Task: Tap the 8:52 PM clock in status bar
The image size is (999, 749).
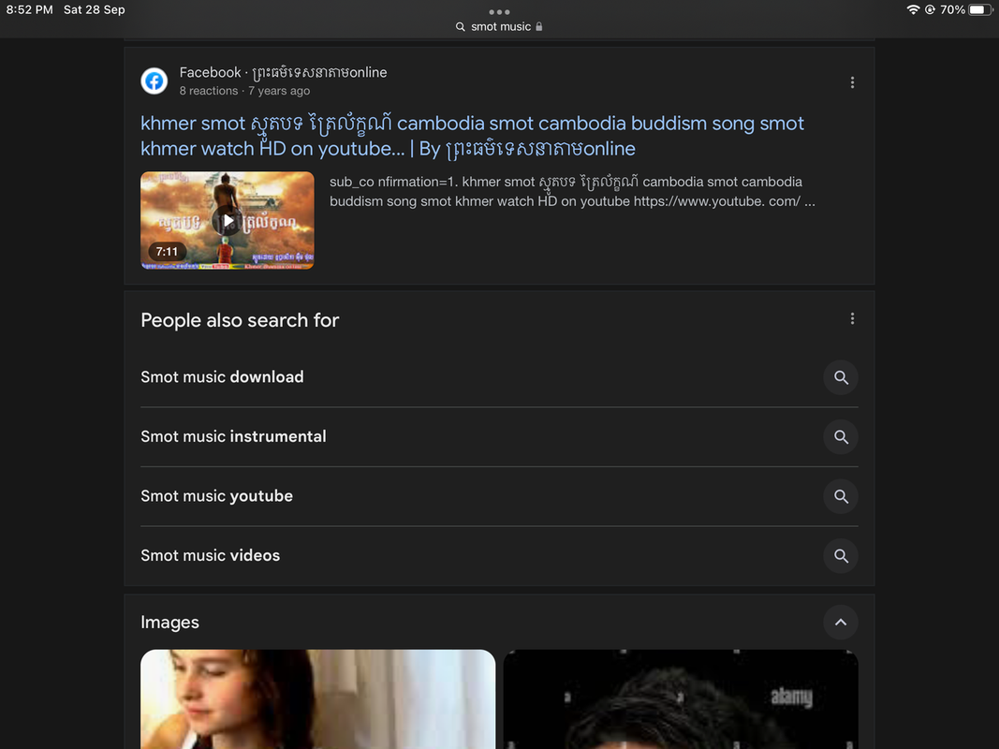Action: pyautogui.click(x=29, y=9)
